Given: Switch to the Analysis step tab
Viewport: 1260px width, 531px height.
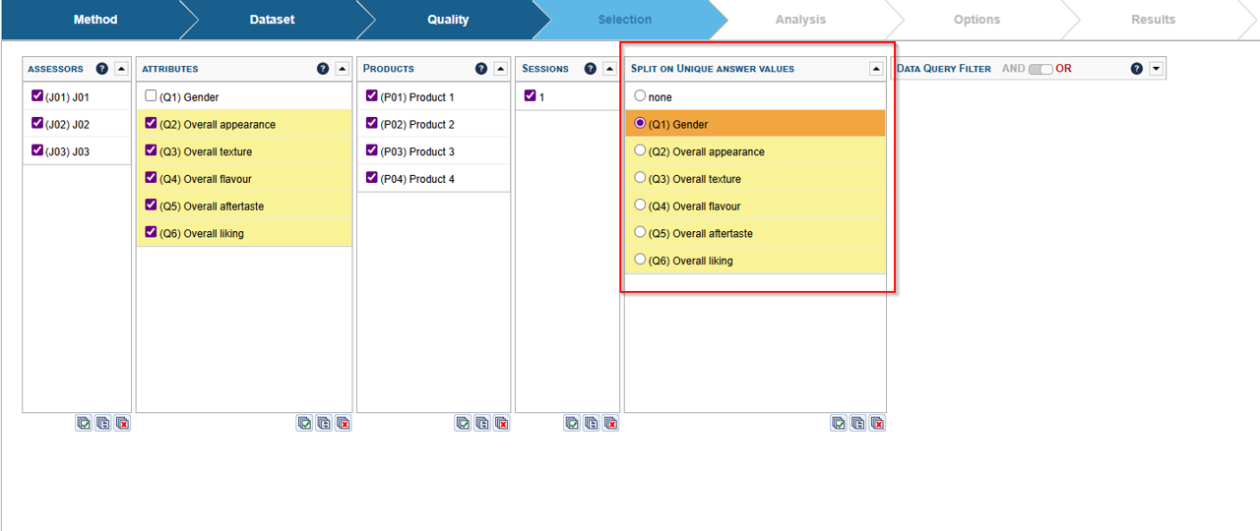Looking at the screenshot, I should (x=800, y=20).
